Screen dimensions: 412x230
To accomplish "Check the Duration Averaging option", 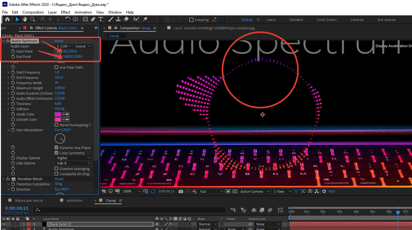I will pos(57,169).
